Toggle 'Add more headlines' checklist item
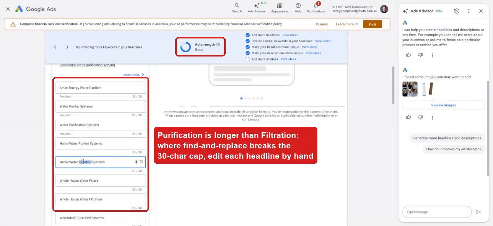 248,35
